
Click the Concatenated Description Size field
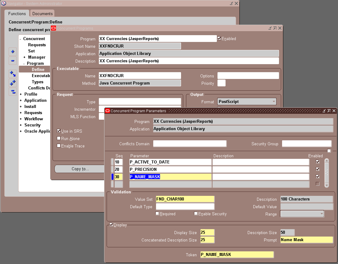[x=207, y=240]
